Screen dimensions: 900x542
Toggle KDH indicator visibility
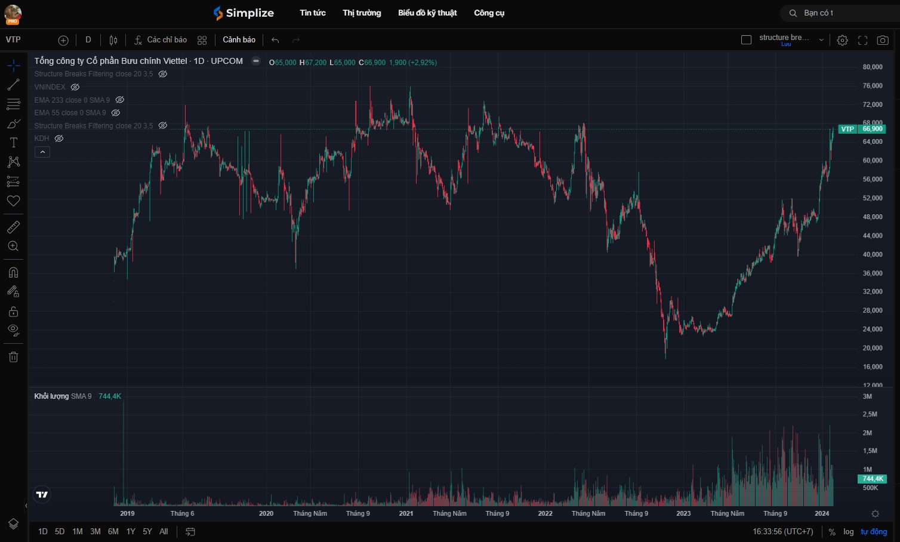(x=59, y=138)
